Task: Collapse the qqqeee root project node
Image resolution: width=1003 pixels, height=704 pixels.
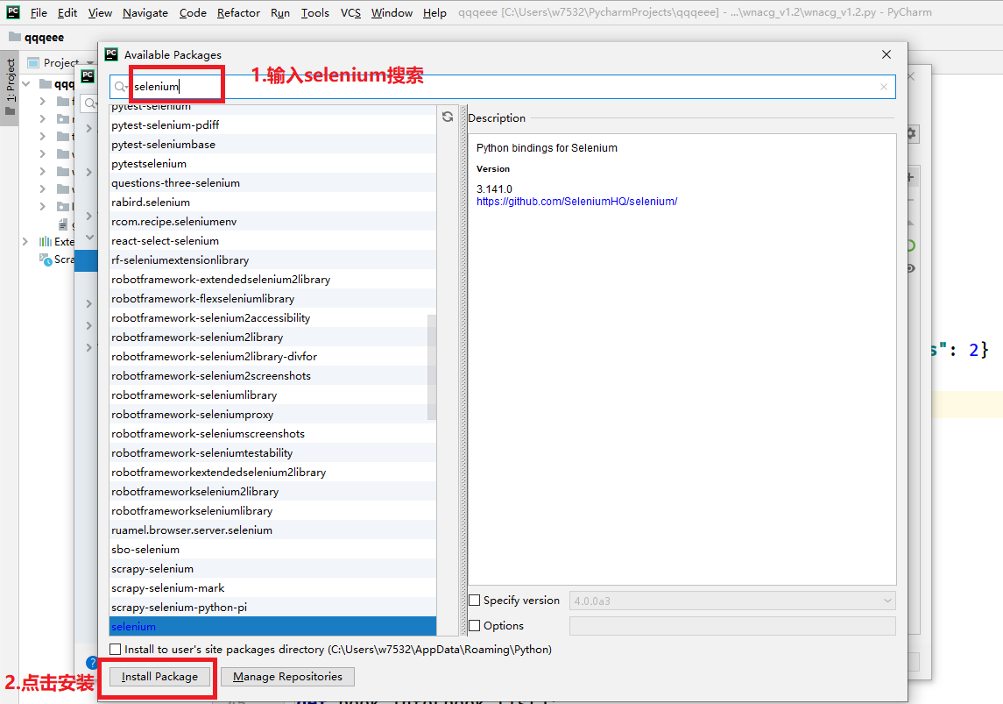Action: click(x=25, y=84)
